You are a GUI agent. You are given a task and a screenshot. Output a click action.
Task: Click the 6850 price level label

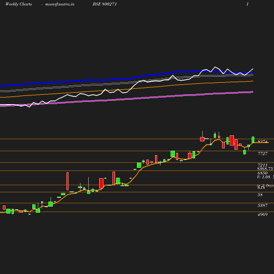pos(262,173)
